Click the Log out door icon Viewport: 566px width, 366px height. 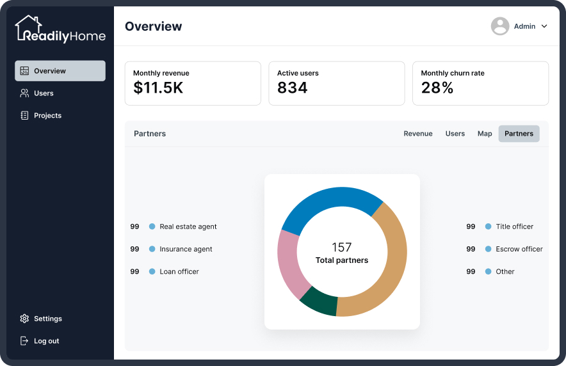(24, 341)
